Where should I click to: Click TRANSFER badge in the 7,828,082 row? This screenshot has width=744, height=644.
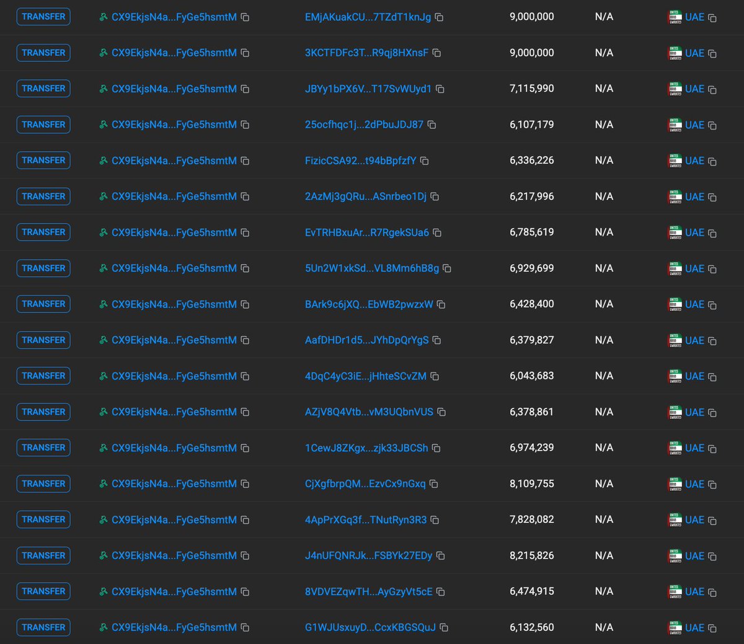[x=43, y=519]
